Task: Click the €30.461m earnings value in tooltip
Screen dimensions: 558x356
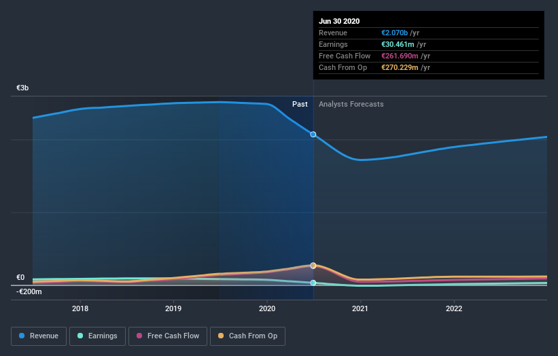Action: [x=398, y=44]
